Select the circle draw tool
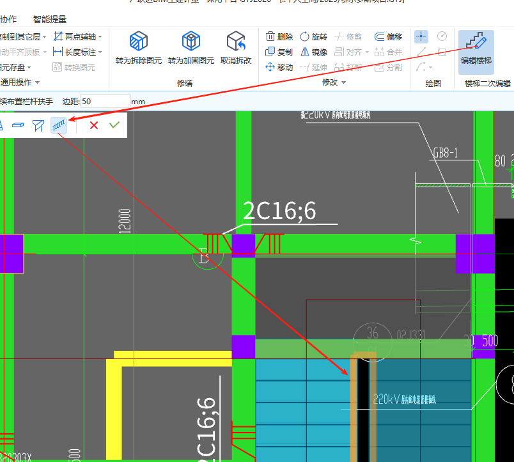514x462 pixels. click(x=442, y=36)
